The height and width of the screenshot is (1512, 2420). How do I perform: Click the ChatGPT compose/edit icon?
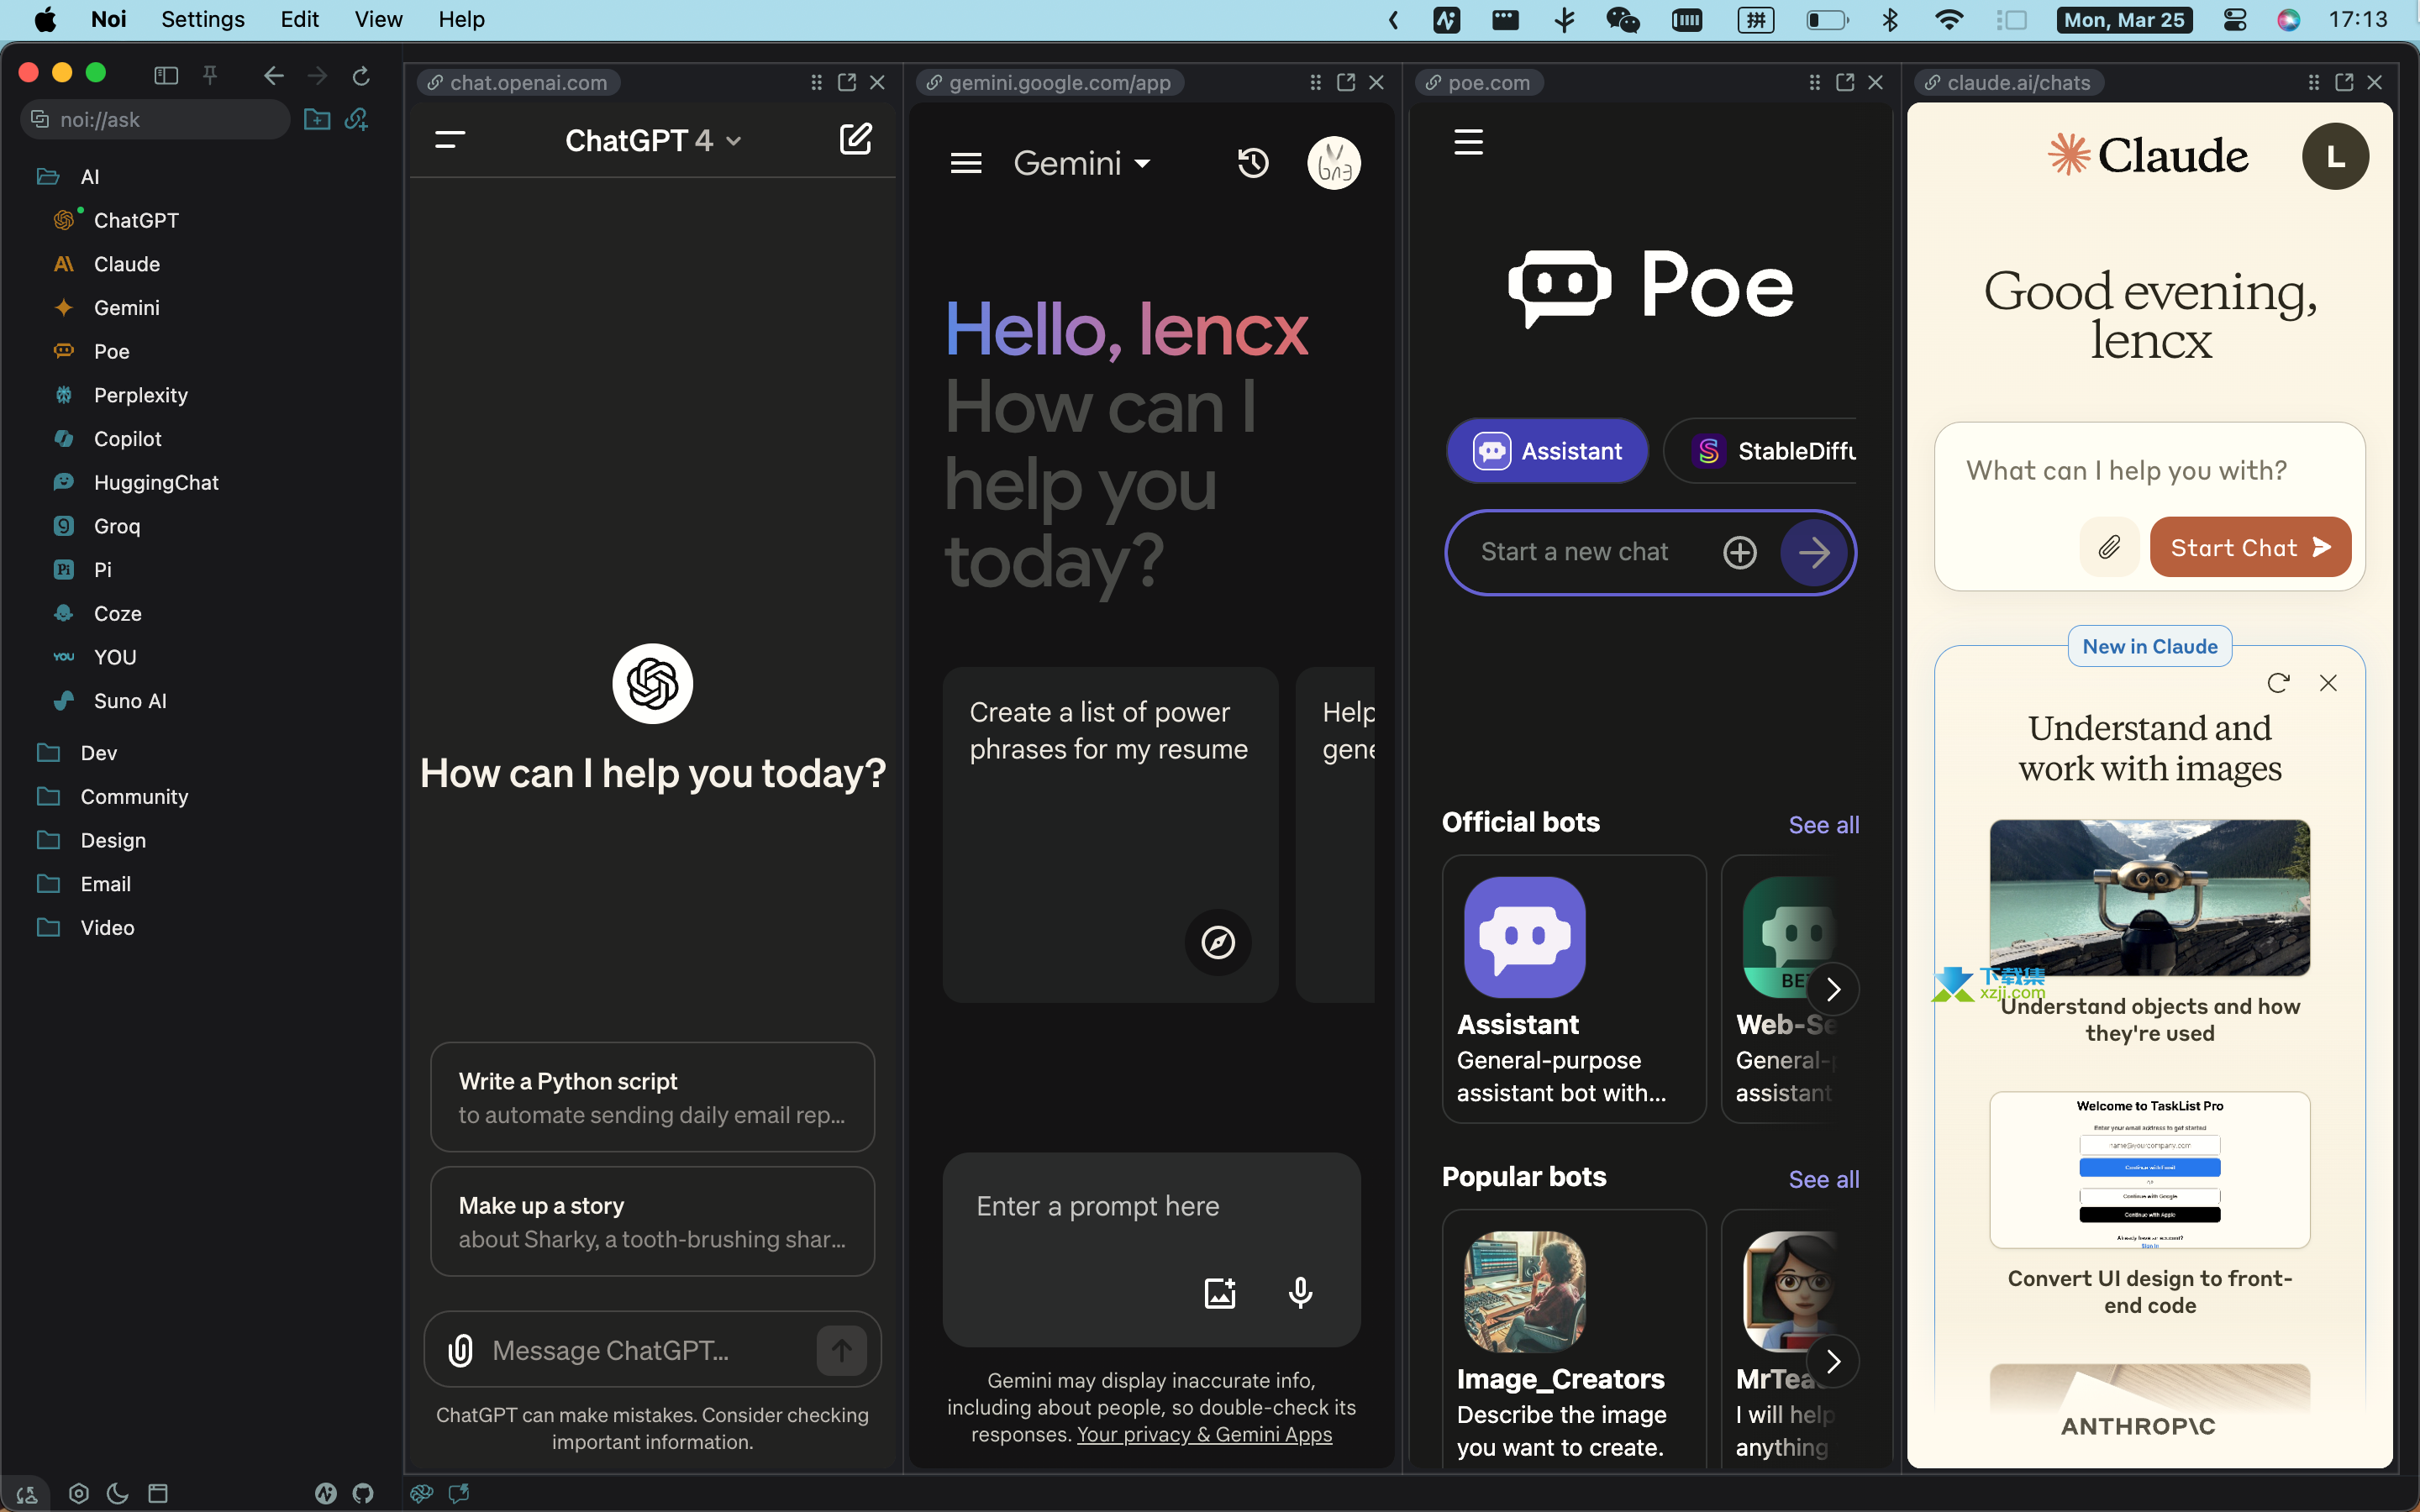pos(855,139)
